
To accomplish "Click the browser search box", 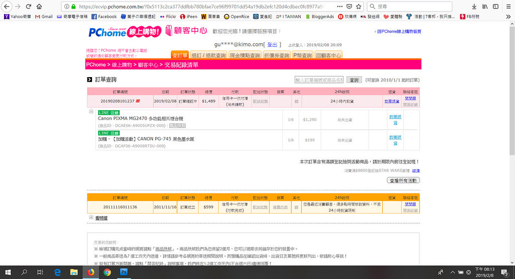I will [x=409, y=6].
